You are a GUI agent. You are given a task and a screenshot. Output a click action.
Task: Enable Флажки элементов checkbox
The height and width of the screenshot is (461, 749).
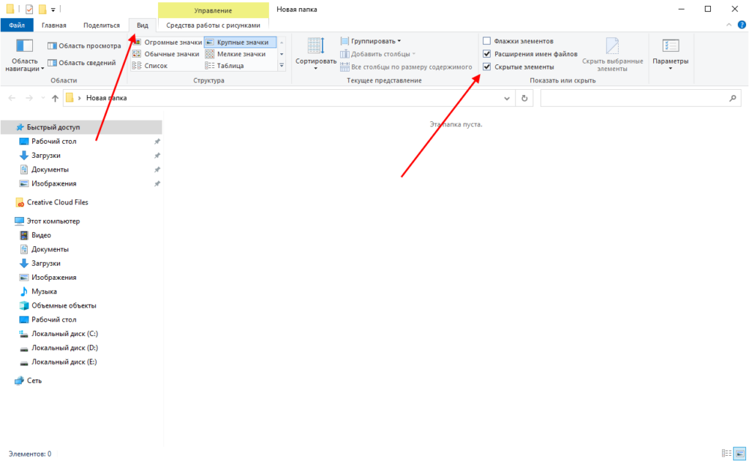pos(486,41)
